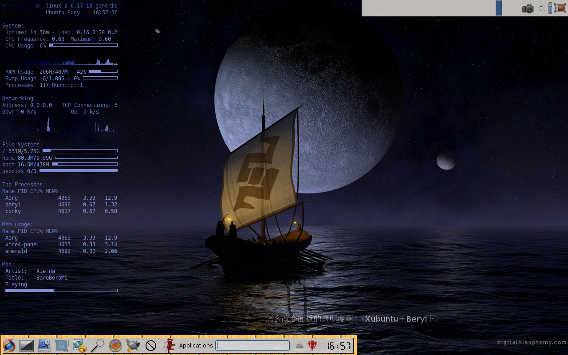The height and width of the screenshot is (355, 568).
Task: Launch GIMP from the panel
Action: 133,345
